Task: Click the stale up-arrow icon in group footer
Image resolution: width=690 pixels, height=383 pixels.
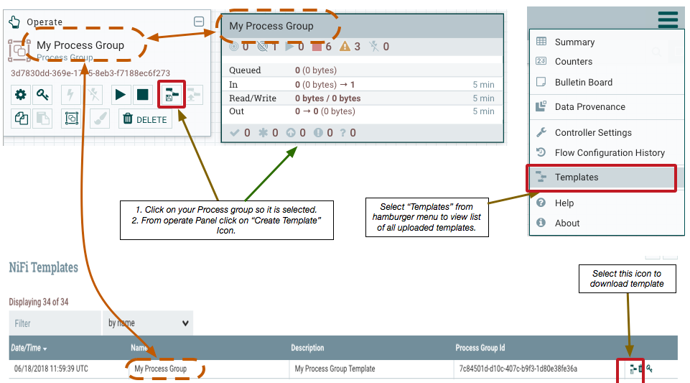Action: (x=291, y=132)
